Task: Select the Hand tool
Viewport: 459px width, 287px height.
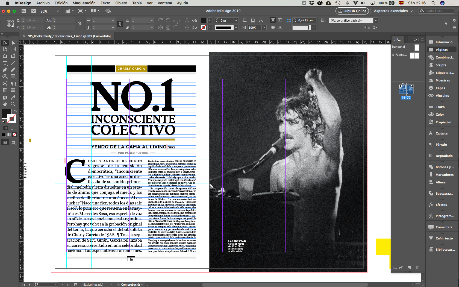Action: [5, 104]
